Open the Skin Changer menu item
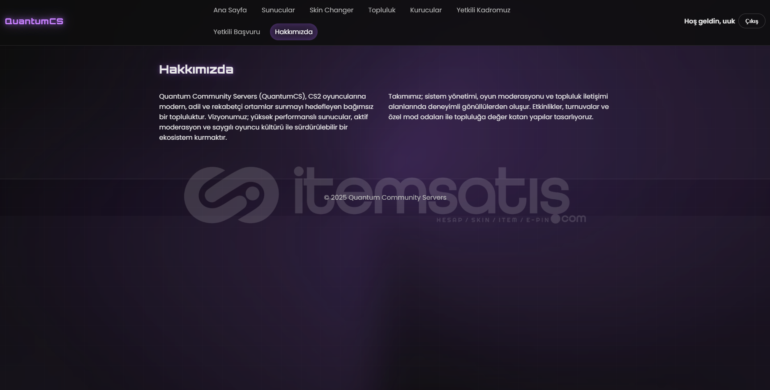 coord(332,10)
